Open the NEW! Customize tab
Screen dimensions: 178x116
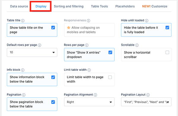coord(155,6)
